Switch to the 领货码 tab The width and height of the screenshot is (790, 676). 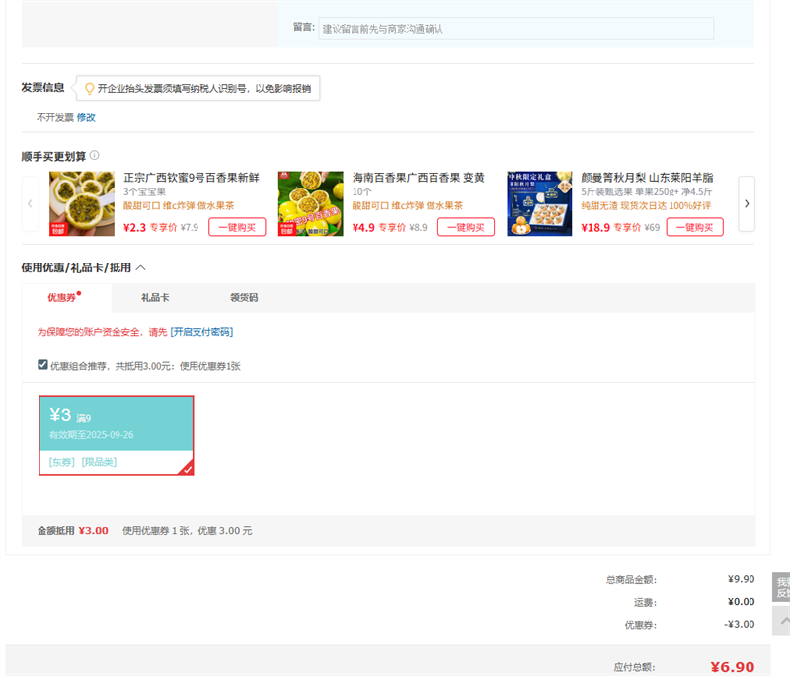243,297
